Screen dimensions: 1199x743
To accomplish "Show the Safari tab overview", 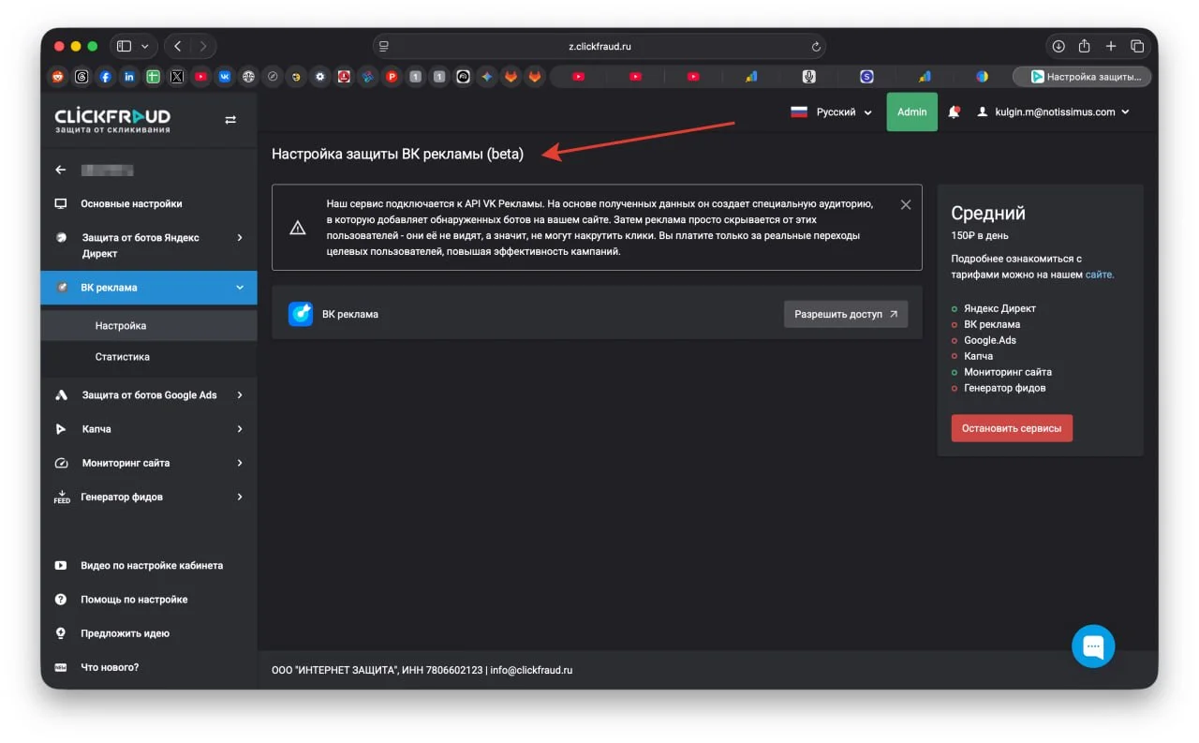I will tap(1137, 46).
